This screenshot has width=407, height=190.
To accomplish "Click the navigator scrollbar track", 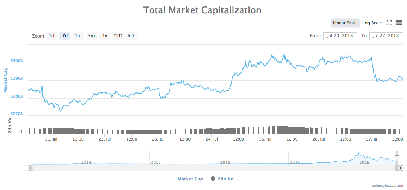I will click(216, 168).
